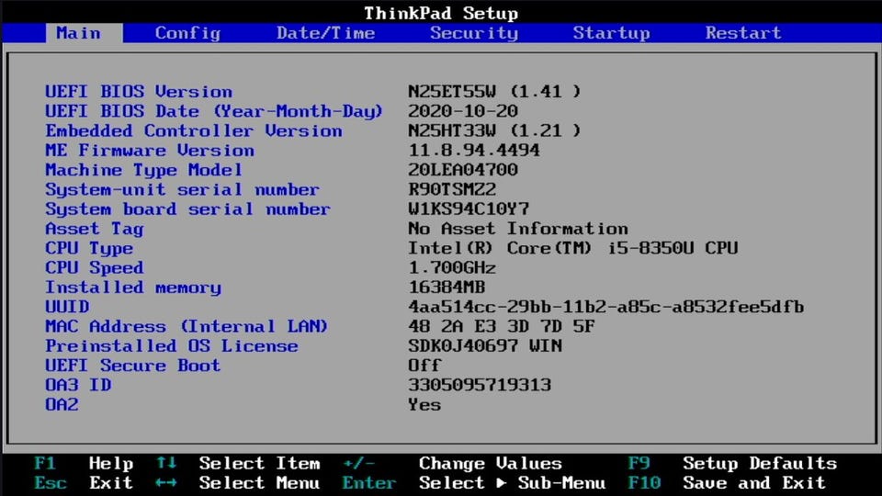Screen dimensions: 882x496
Task: Click the F9 Setup Defaults hint
Action: tap(732, 463)
